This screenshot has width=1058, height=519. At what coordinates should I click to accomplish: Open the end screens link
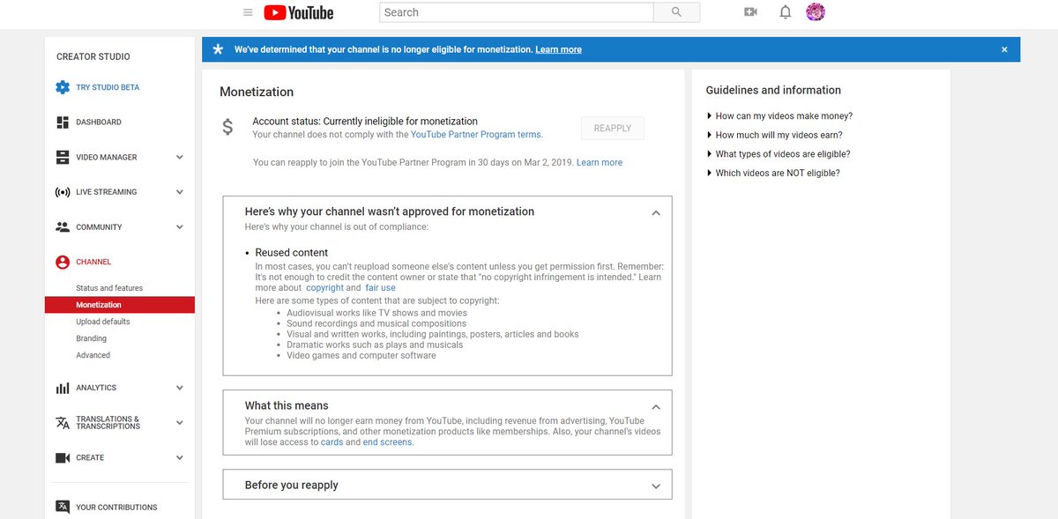[x=388, y=442]
